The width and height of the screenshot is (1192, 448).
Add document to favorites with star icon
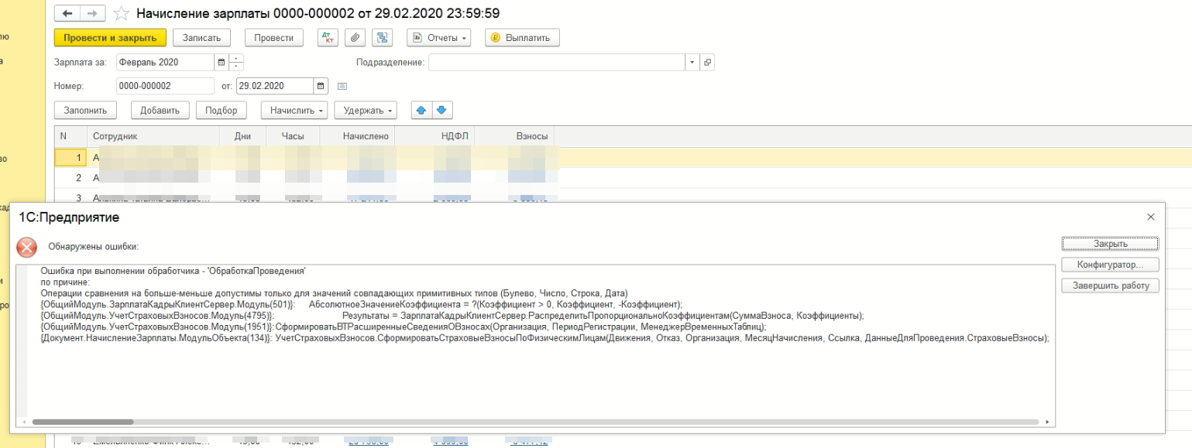[x=121, y=14]
